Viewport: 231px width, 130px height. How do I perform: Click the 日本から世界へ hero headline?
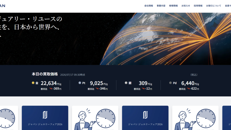(x=37, y=27)
